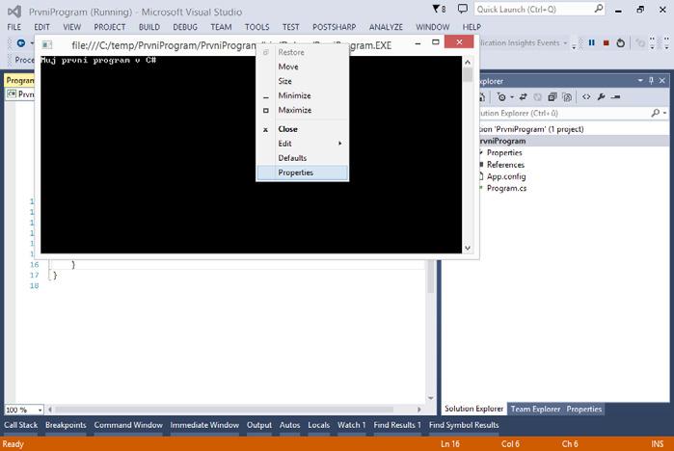Open Solution Explorer window position dropdown arrow
The width and height of the screenshot is (674, 451).
(x=640, y=81)
